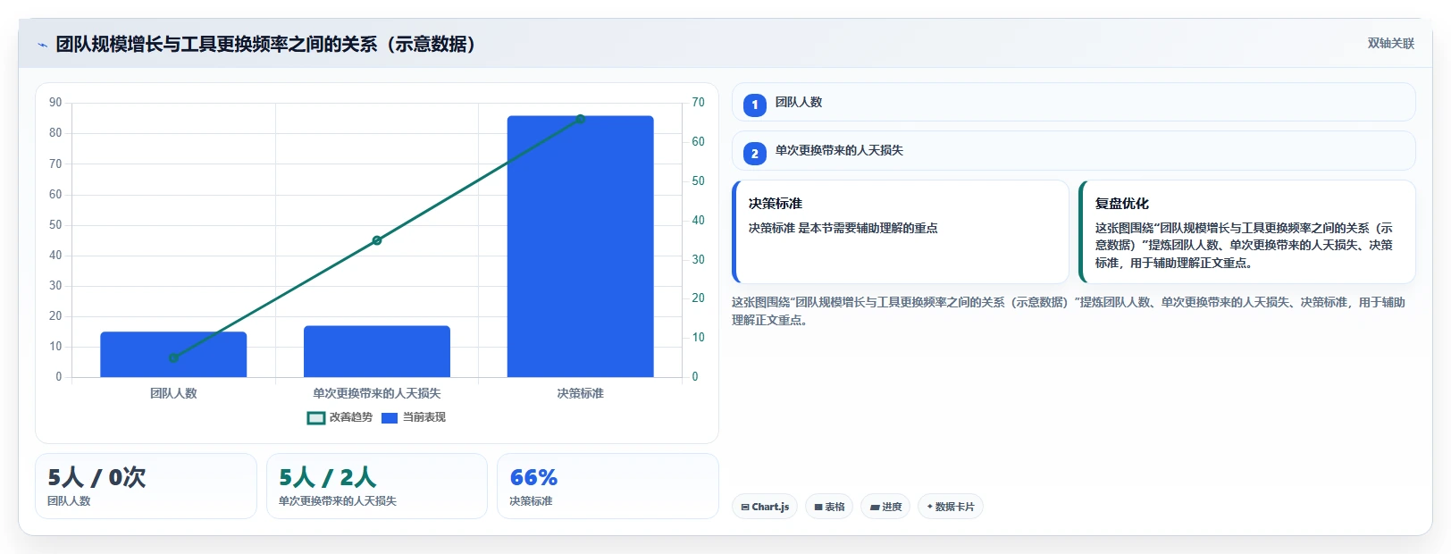Click the Chart.js tag
This screenshot has height=554, width=1451.
click(x=765, y=507)
